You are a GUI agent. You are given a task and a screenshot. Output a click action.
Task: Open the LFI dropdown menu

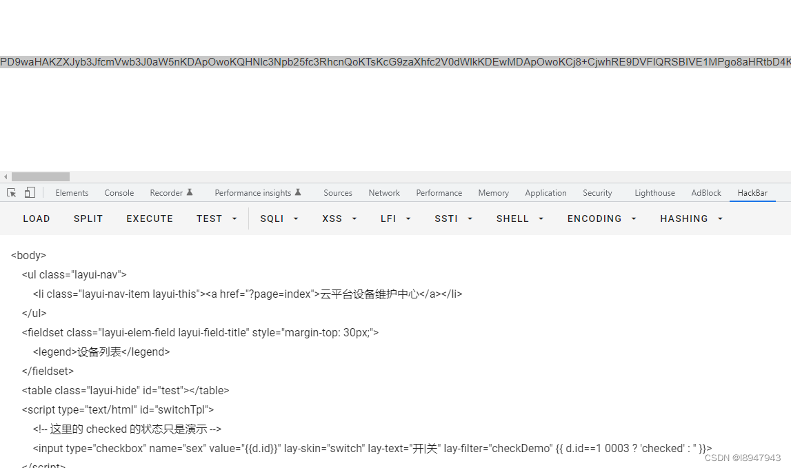tap(396, 219)
